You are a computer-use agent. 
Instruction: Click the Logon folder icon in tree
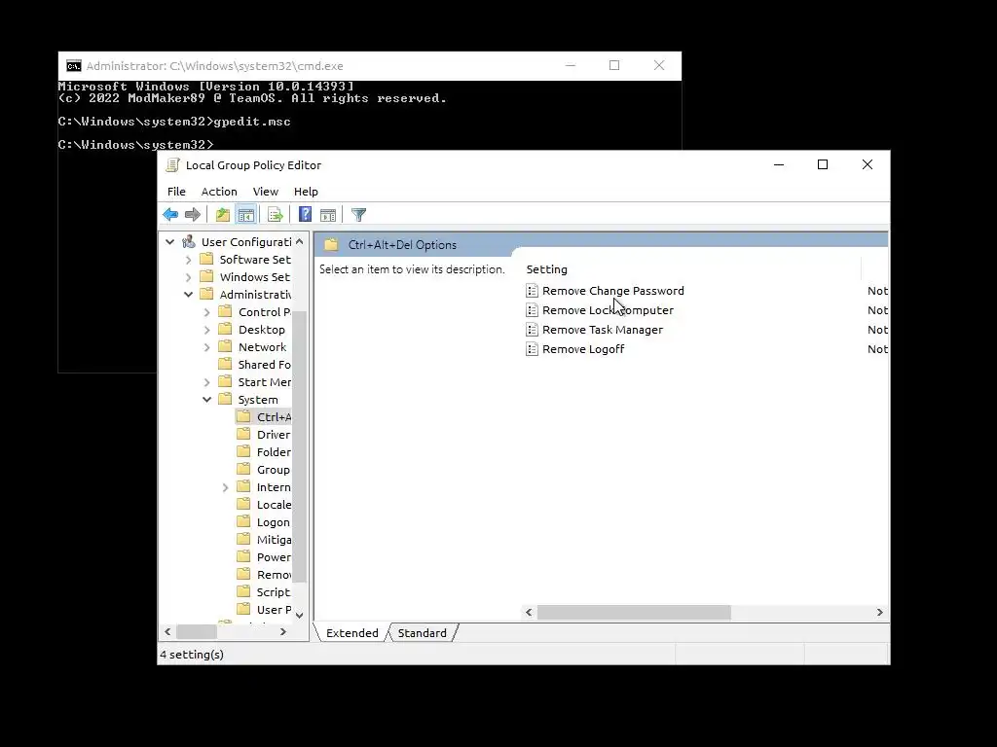pos(243,521)
